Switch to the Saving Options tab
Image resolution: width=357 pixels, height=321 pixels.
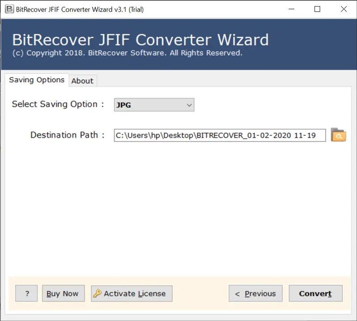click(x=37, y=80)
